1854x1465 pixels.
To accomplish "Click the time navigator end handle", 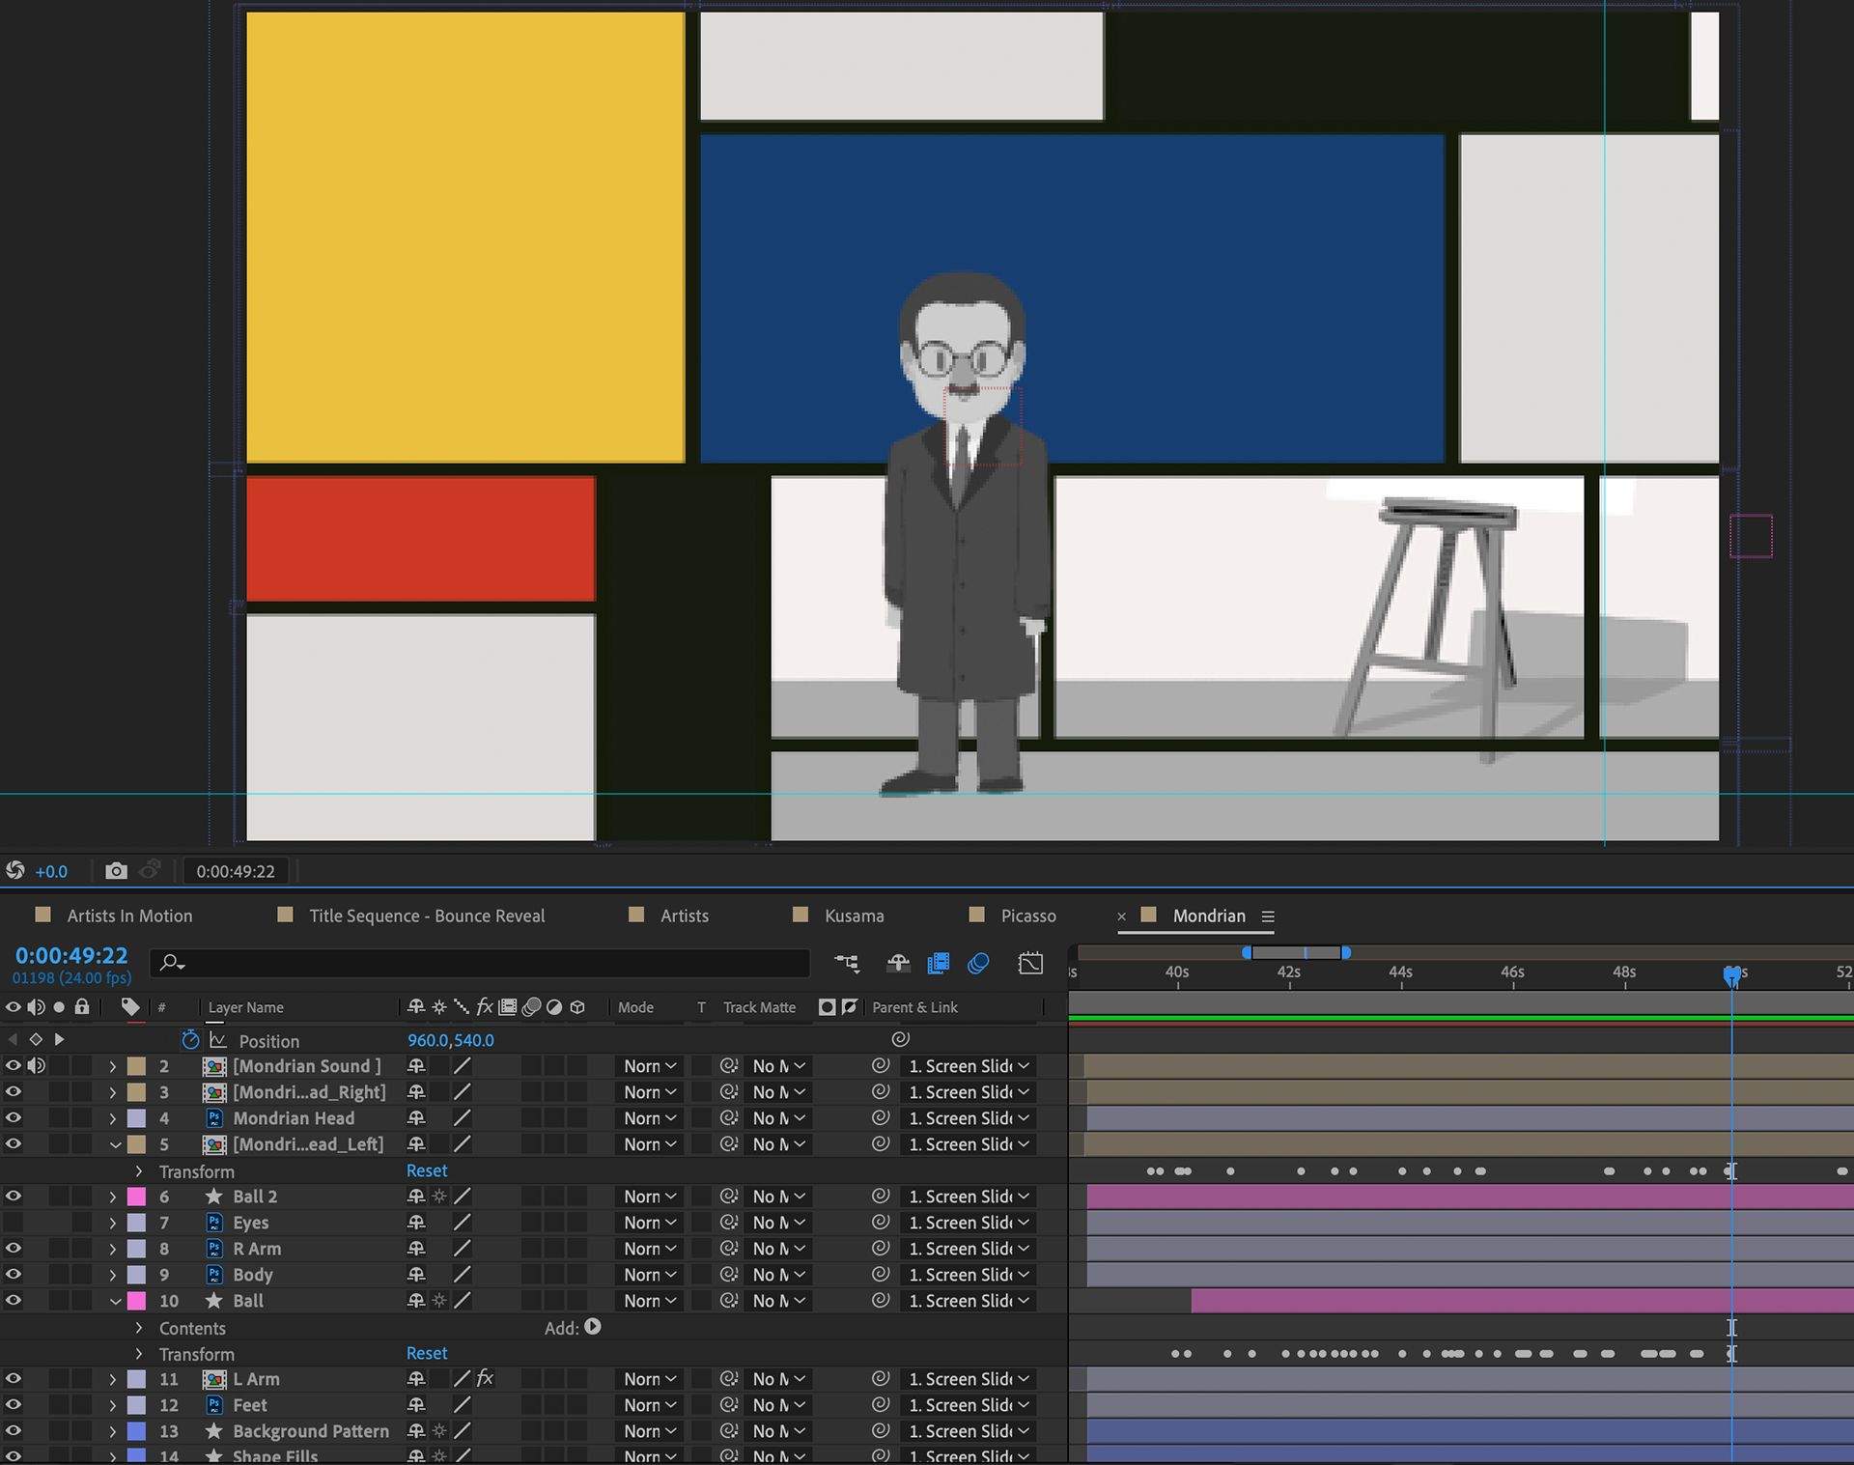I will tap(1345, 952).
